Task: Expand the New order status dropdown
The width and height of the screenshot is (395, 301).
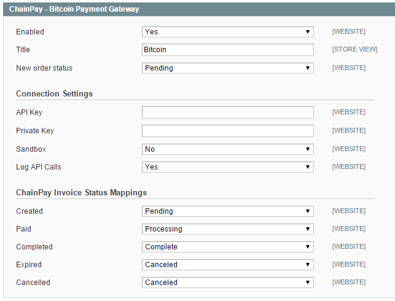Action: (x=228, y=68)
